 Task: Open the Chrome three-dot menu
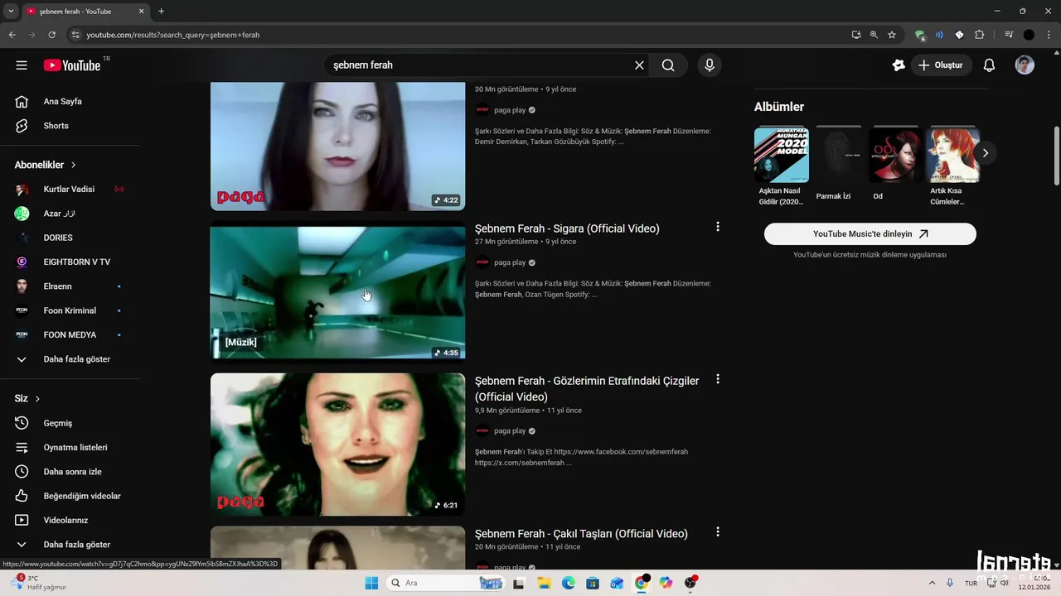[1049, 35]
